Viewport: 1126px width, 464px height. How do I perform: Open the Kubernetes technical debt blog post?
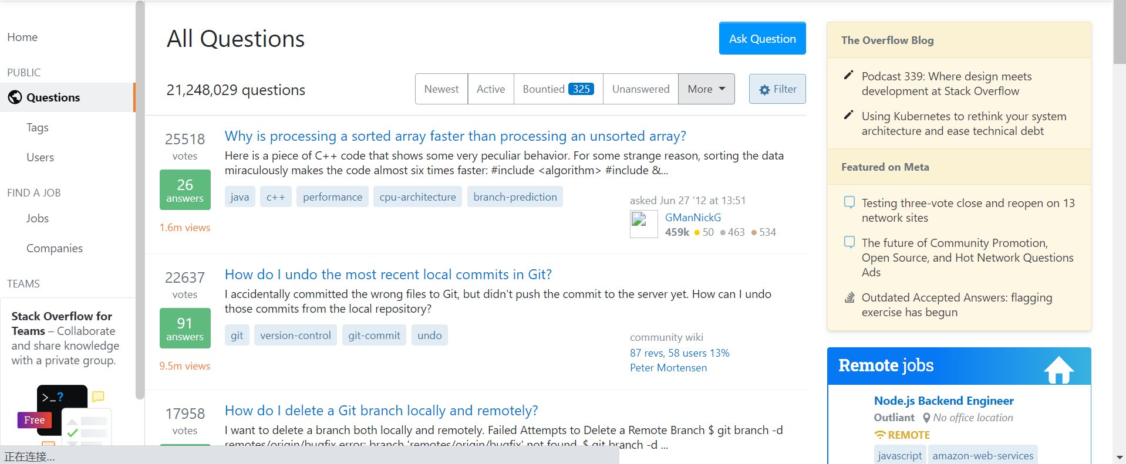click(964, 124)
